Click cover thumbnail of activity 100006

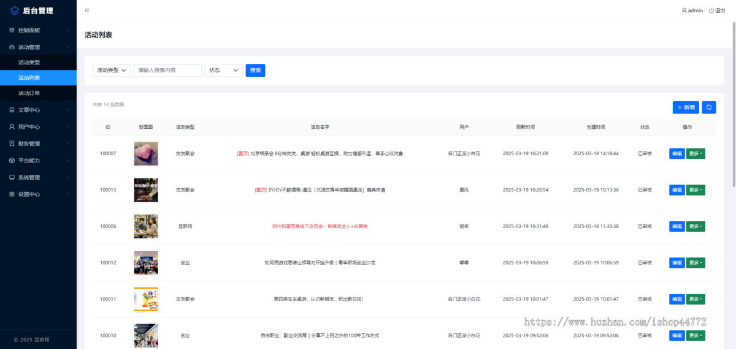pyautogui.click(x=146, y=226)
